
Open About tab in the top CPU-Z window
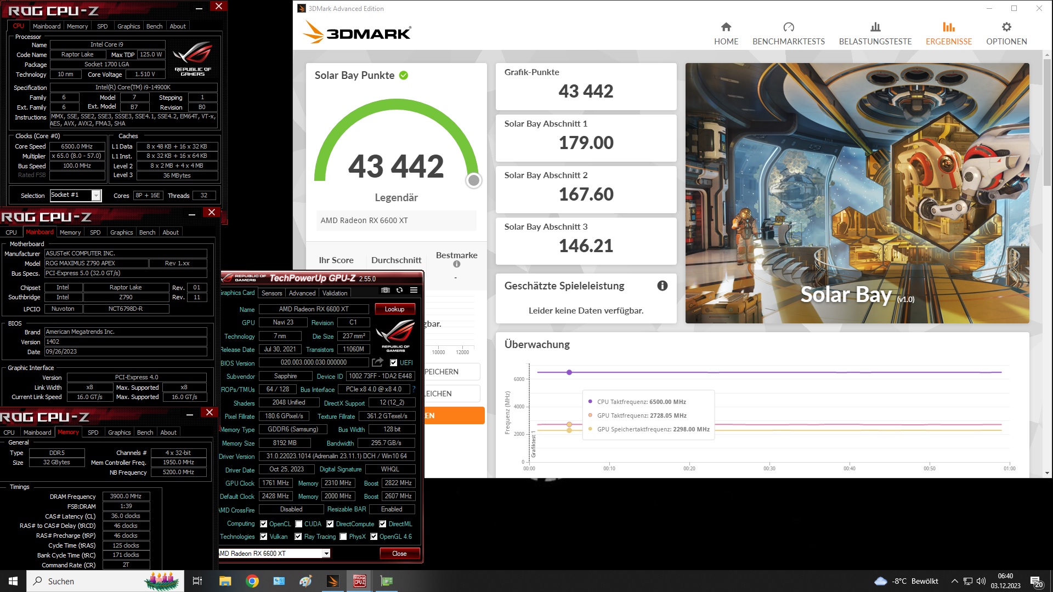[177, 26]
